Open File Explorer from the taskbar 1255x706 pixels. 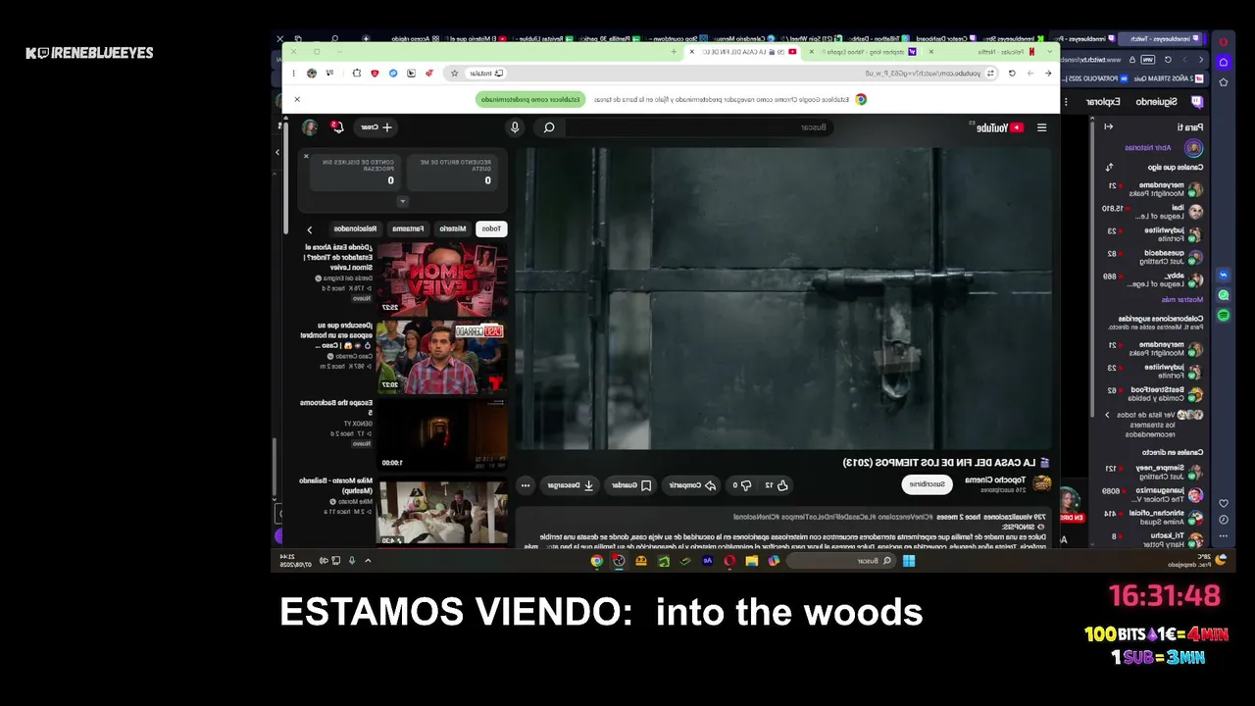point(752,561)
